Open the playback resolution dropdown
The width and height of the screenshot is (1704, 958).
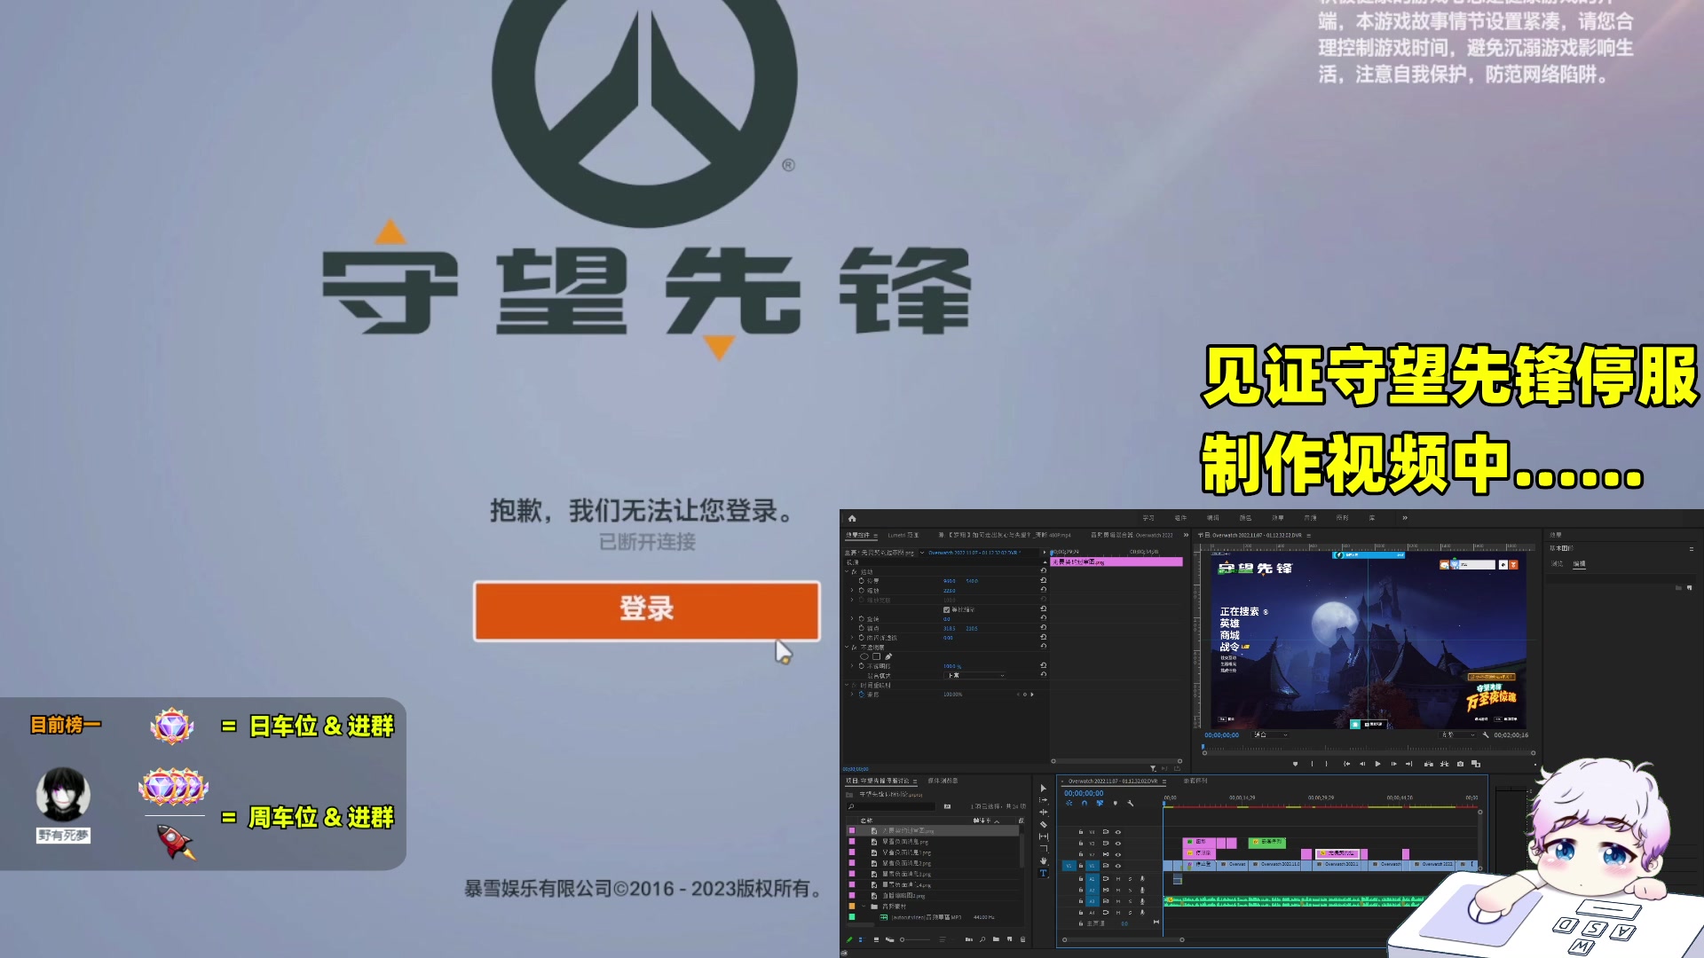[x=1457, y=735]
